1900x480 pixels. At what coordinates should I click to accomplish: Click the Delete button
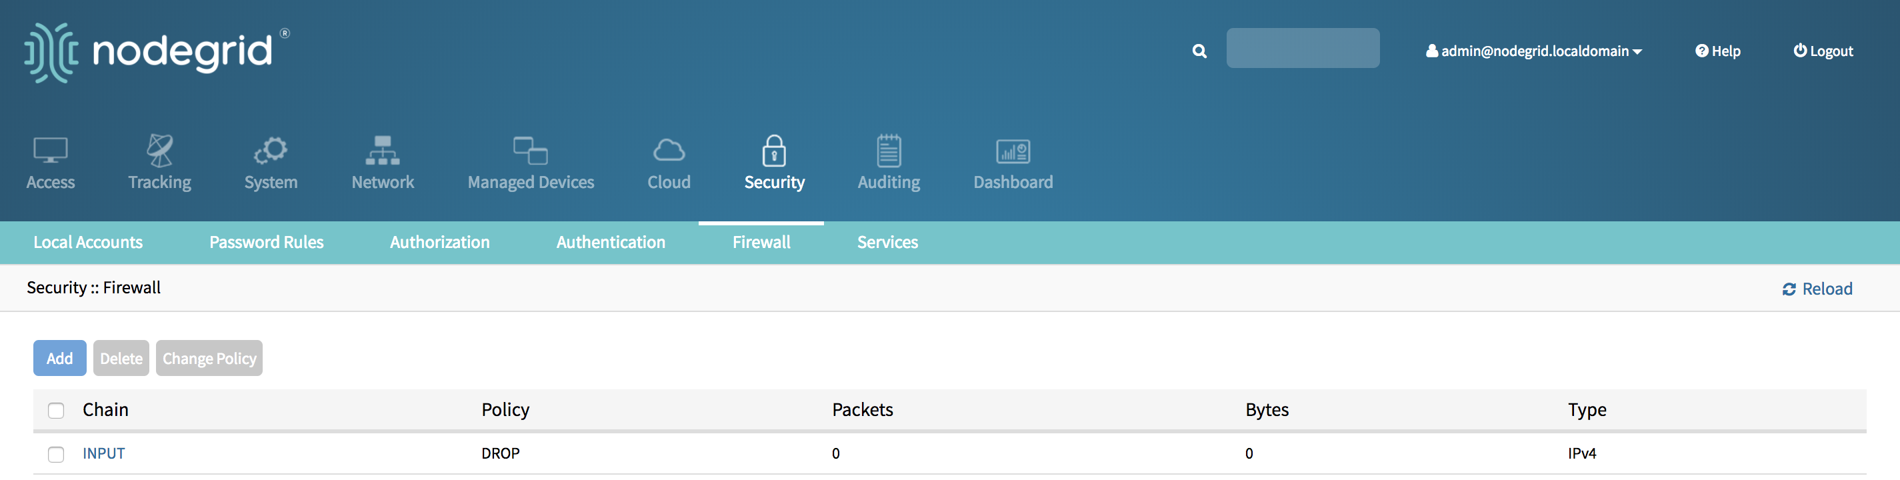click(121, 359)
